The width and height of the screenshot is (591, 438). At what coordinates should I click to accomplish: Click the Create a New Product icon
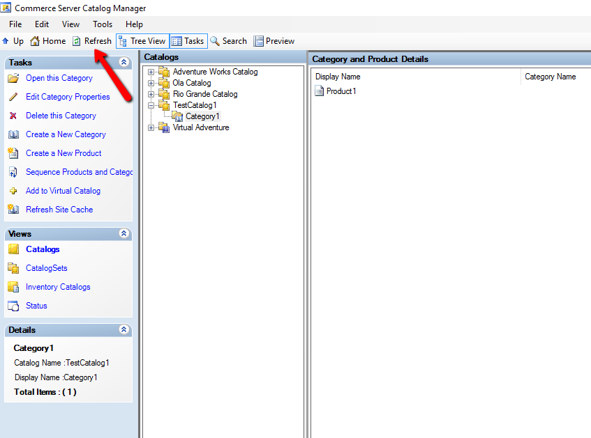(x=13, y=153)
